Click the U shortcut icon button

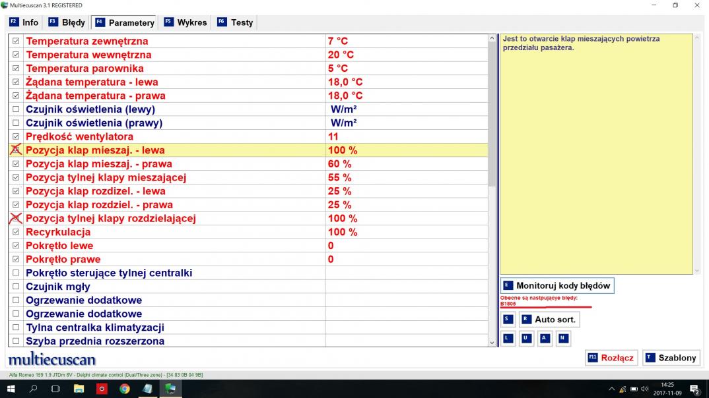(526, 338)
